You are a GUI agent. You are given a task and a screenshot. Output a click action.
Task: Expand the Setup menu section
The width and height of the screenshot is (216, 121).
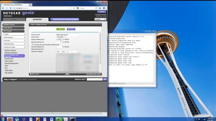(x=13, y=34)
